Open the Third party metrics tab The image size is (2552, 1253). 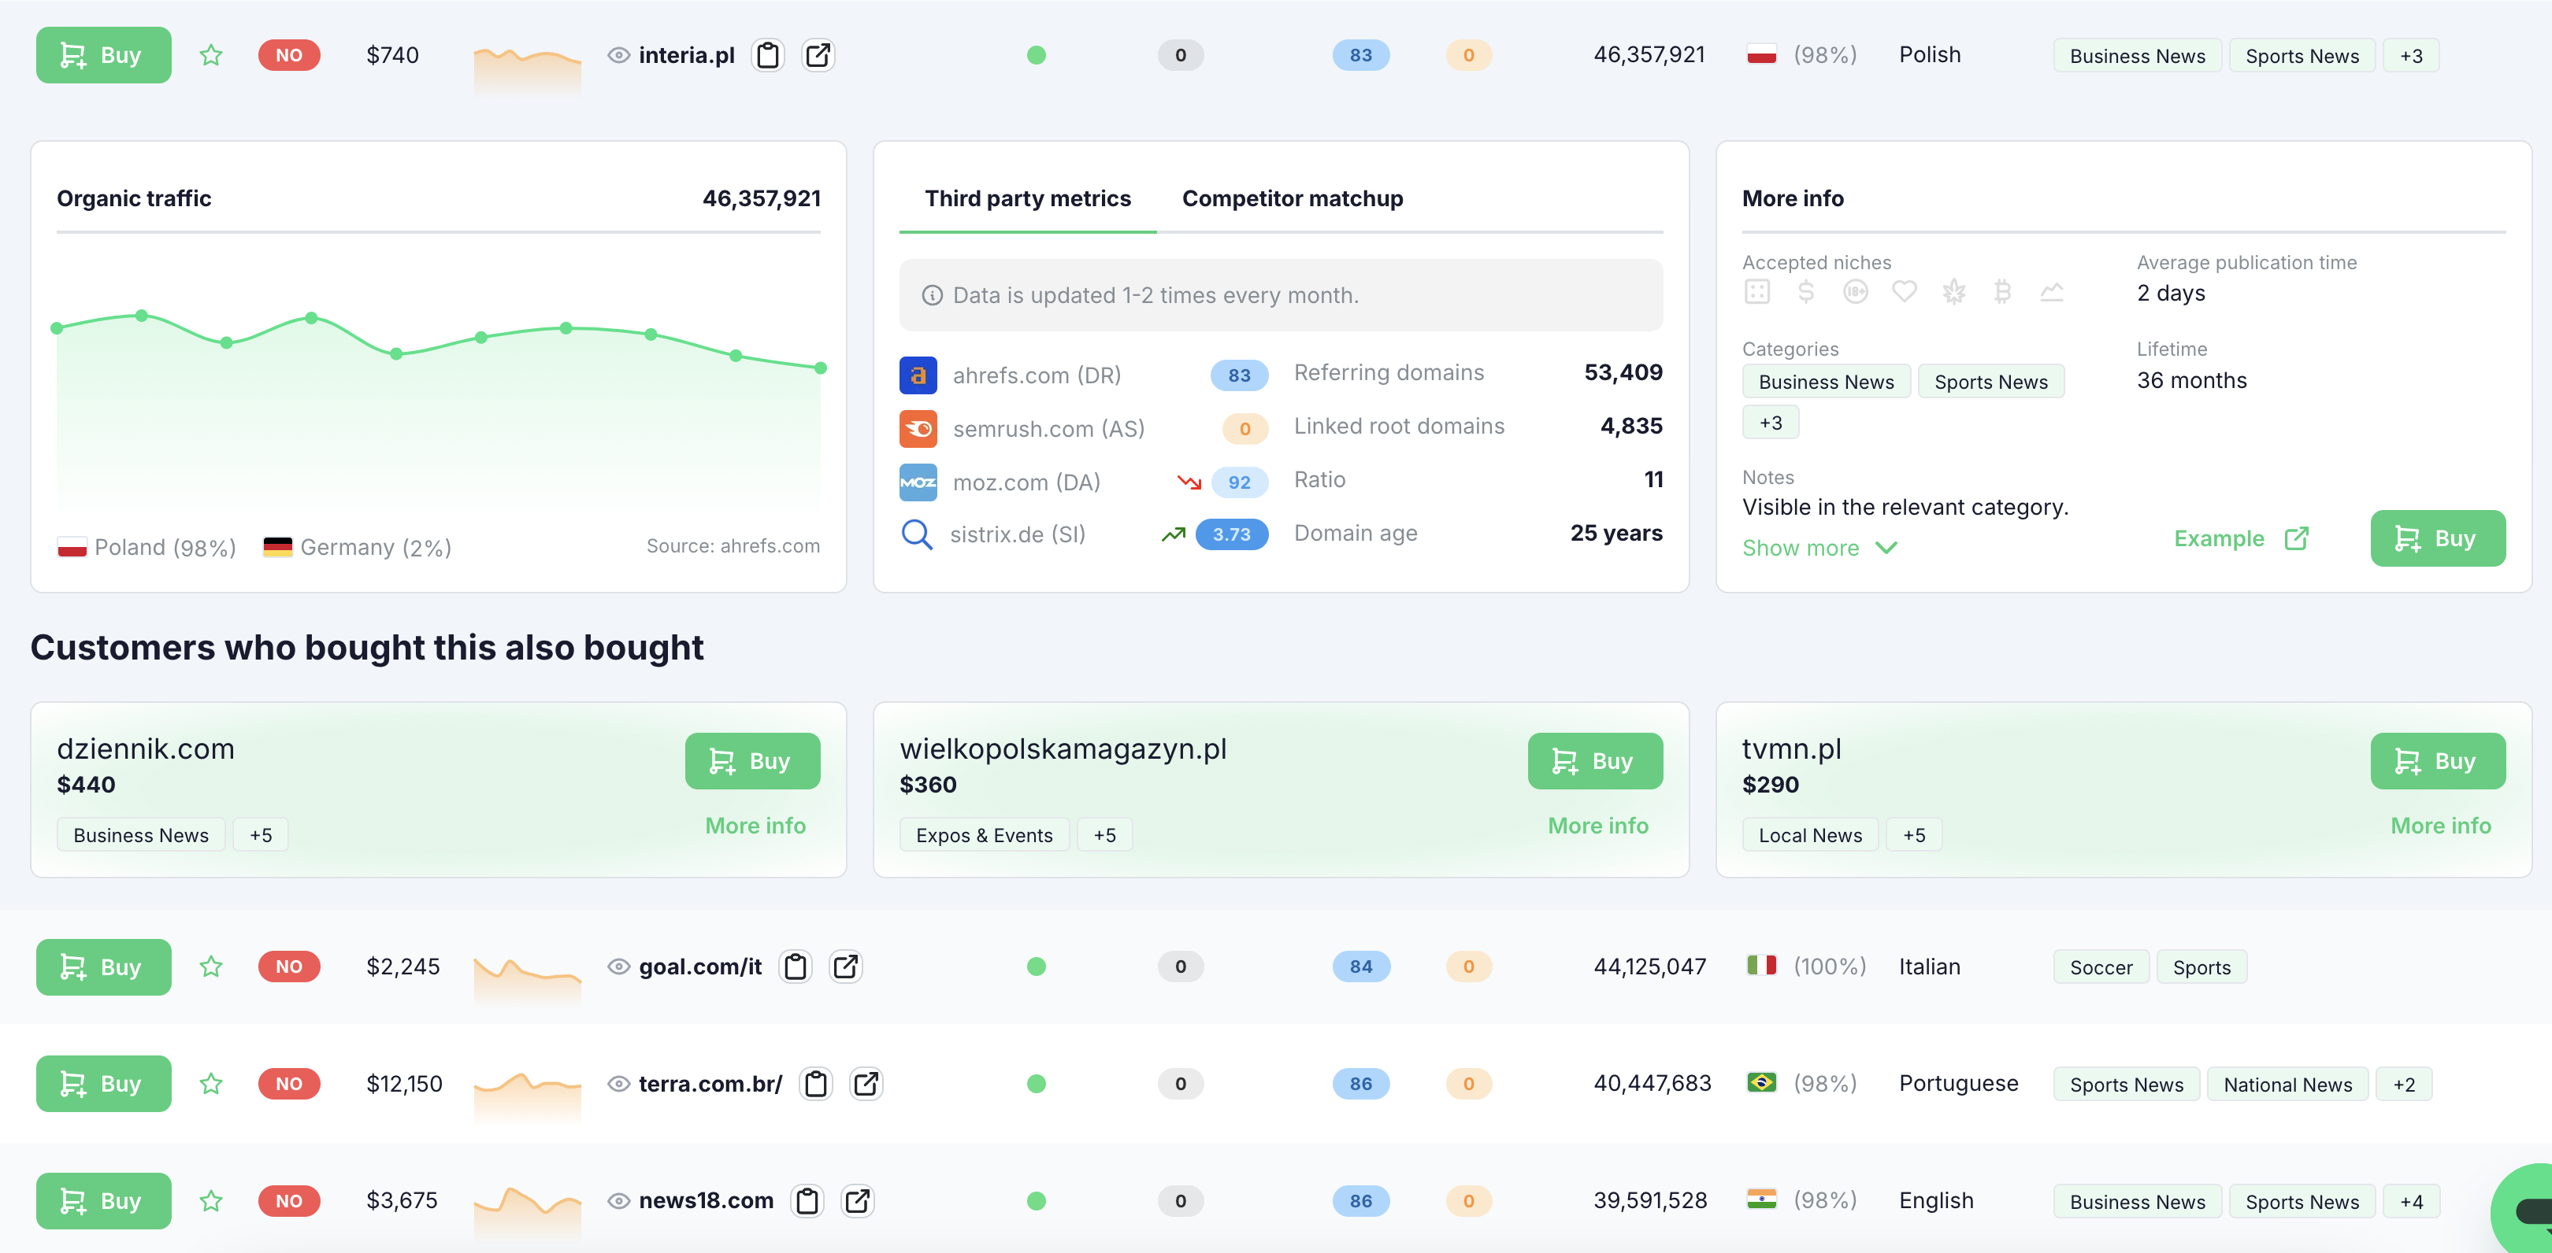pyautogui.click(x=1027, y=198)
